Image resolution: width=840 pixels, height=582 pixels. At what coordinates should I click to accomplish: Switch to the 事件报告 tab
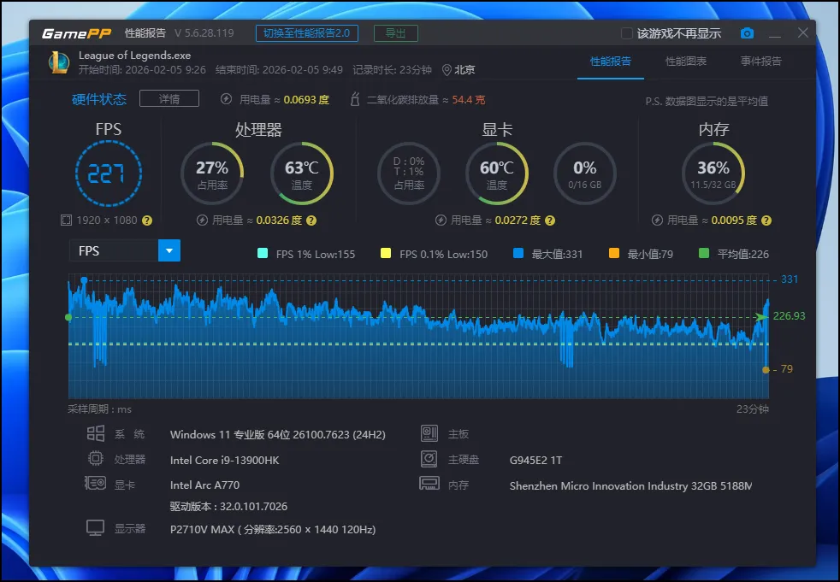[760, 61]
